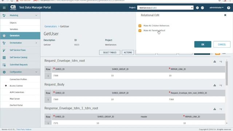Open DevTest Portal entry
The image size is (233, 131).
[16, 105]
